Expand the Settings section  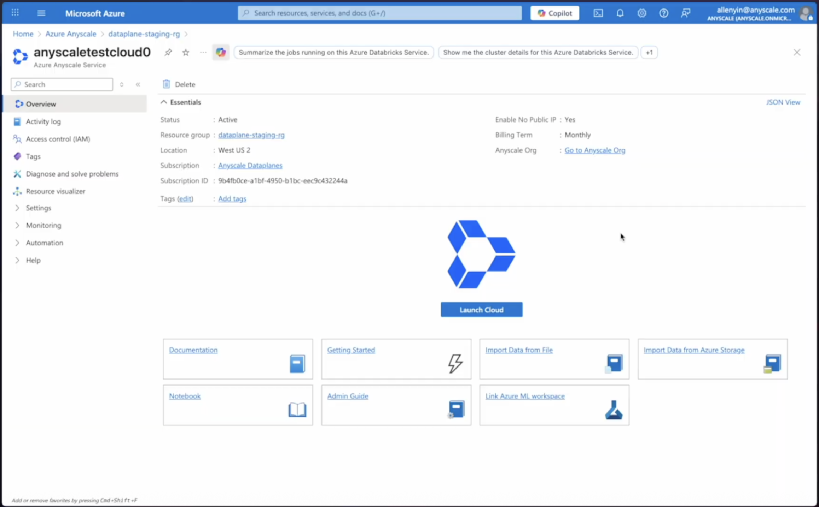(x=39, y=208)
